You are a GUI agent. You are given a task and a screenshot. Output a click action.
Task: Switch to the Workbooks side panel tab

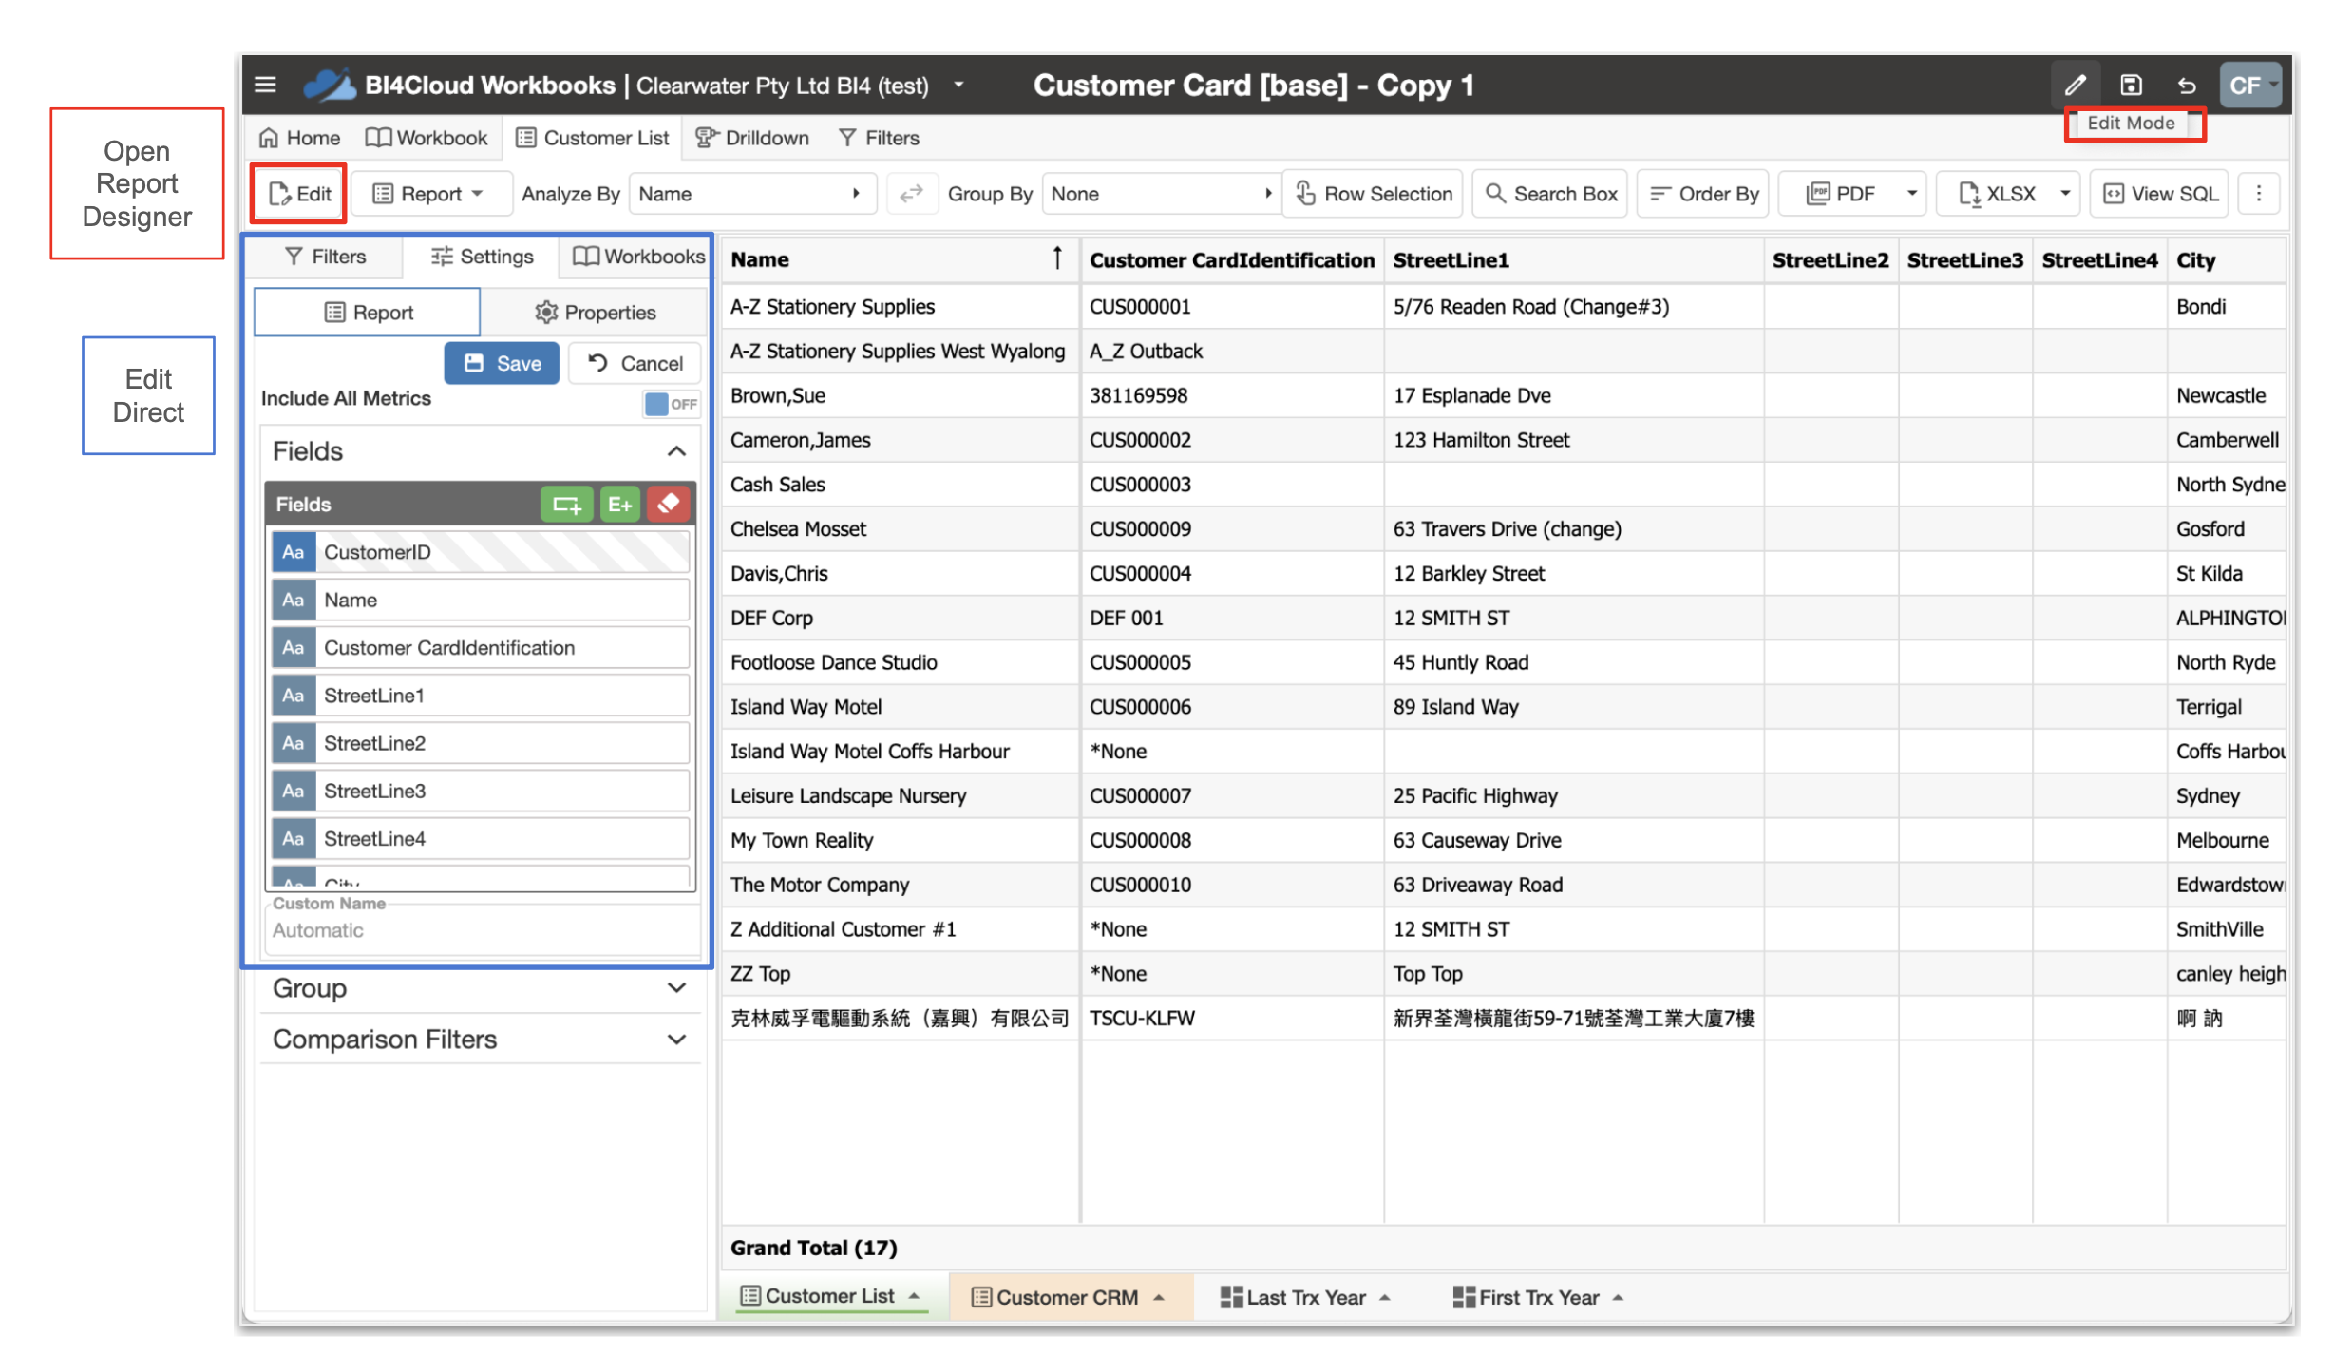(638, 257)
